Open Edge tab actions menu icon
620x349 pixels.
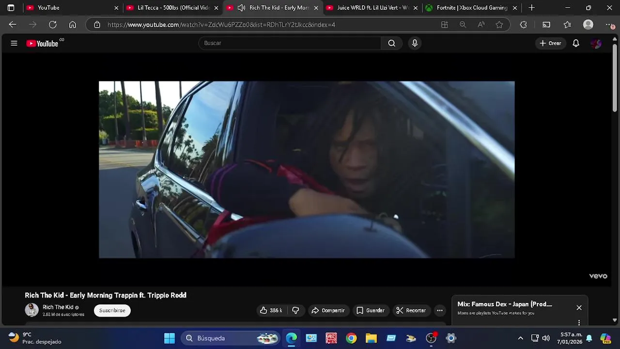[x=11, y=8]
